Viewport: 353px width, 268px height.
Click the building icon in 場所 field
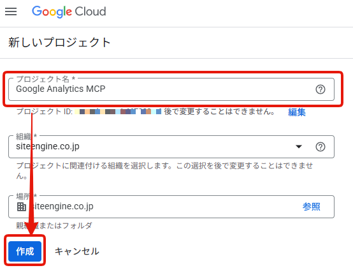(22, 207)
